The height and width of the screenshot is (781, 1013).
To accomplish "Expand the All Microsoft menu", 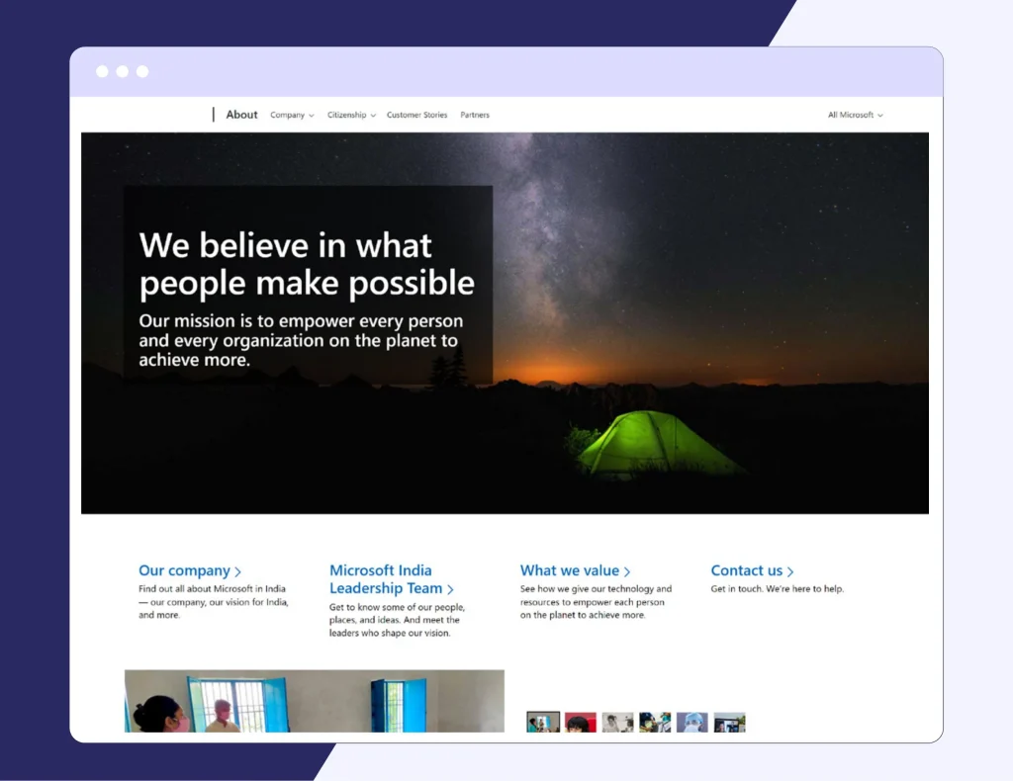I will pos(856,115).
